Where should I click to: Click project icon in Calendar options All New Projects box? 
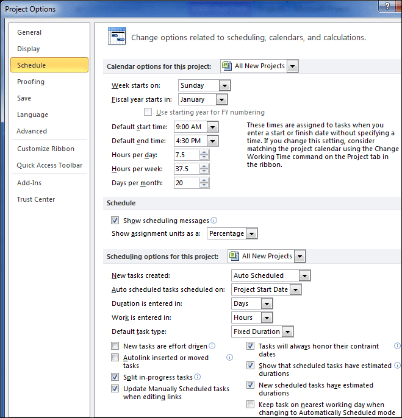coord(227,66)
